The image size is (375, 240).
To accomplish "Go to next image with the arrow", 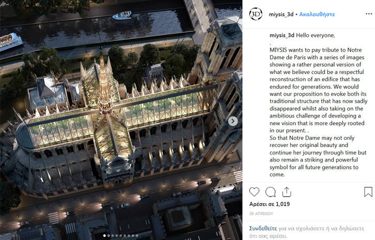I will (233, 121).
